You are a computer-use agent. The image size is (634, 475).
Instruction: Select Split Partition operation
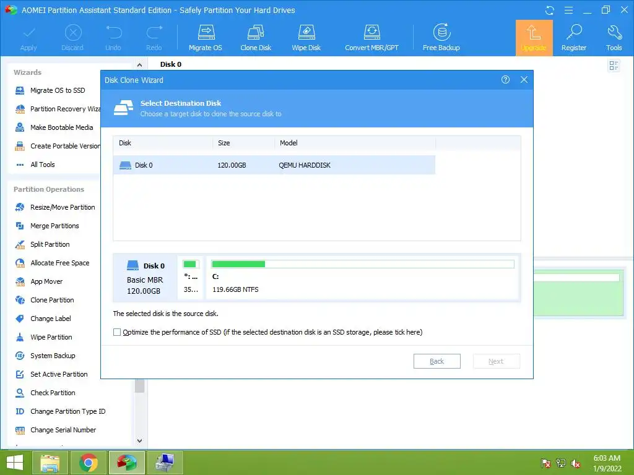[42, 244]
